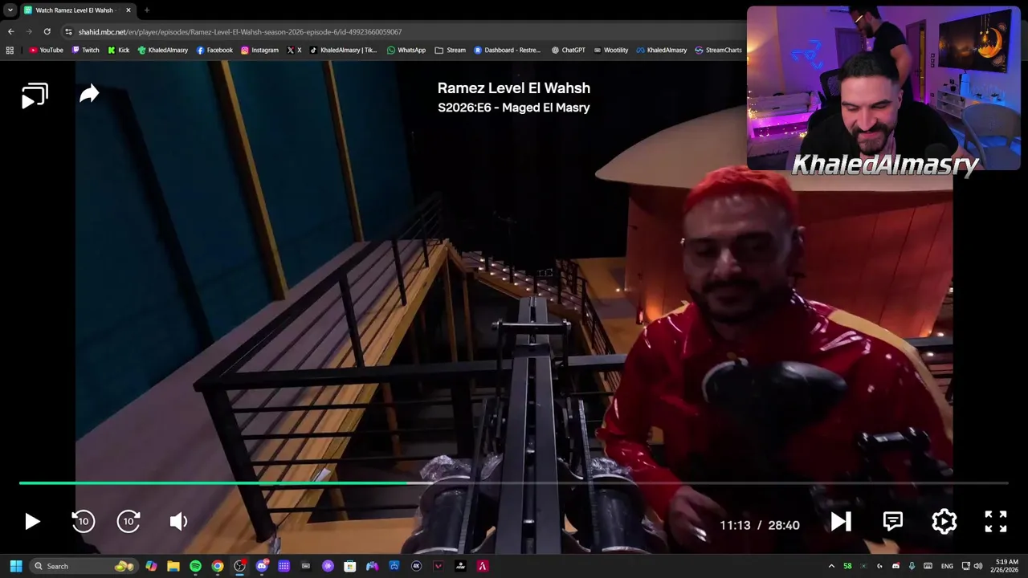Viewport: 1028px width, 578px height.
Task: Share this episode with the arrow icon
Action: (x=89, y=94)
